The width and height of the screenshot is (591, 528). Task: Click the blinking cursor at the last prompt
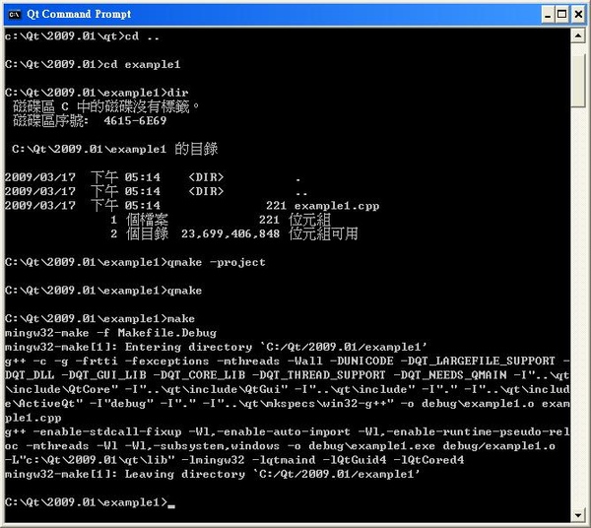(x=171, y=506)
